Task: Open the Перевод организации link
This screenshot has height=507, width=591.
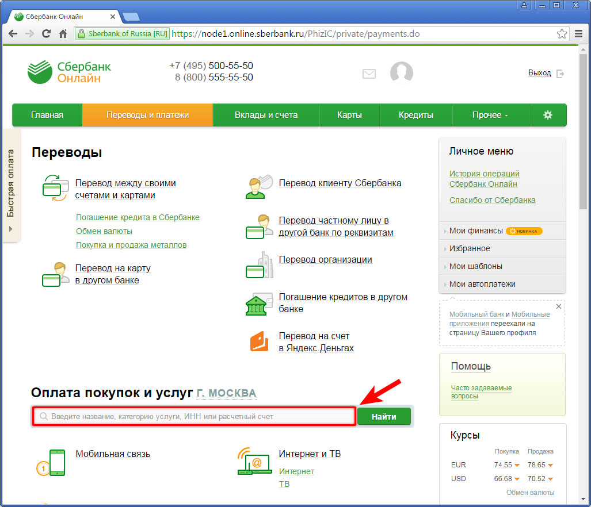Action: (325, 260)
